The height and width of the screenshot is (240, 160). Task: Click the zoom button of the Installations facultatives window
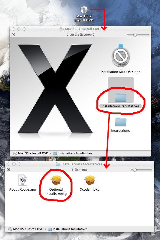(19, 164)
